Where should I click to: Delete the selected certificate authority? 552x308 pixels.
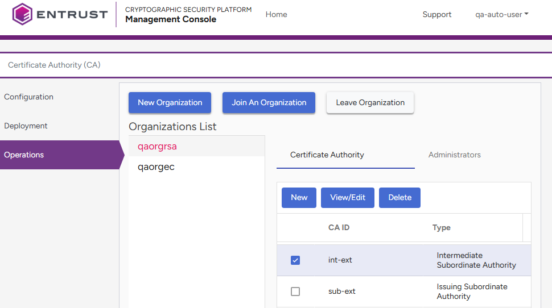[x=399, y=198]
